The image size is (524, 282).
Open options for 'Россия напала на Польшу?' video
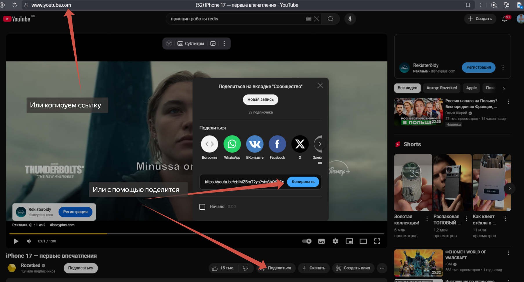[x=508, y=102]
